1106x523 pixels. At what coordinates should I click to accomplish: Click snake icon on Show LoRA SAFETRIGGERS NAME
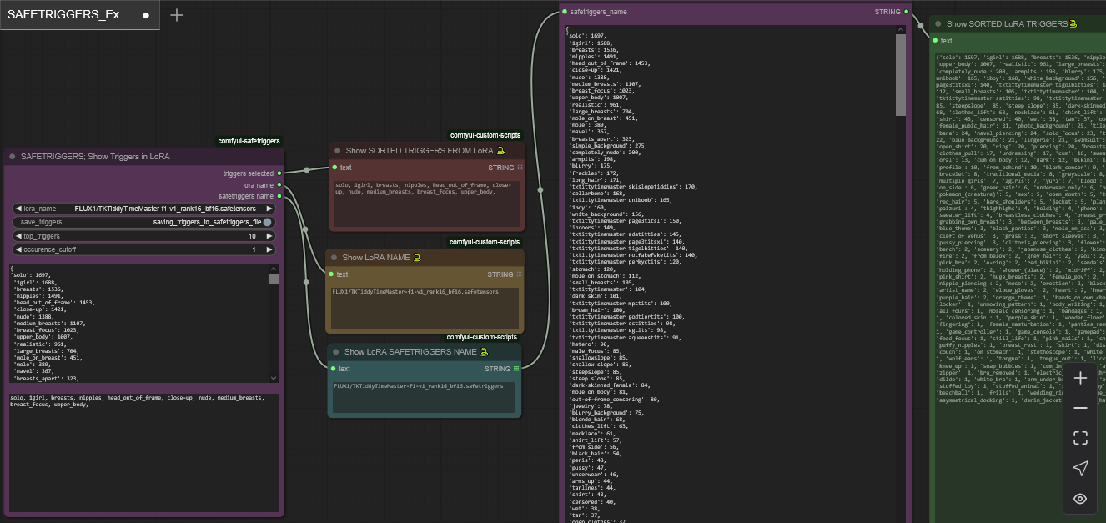(484, 352)
